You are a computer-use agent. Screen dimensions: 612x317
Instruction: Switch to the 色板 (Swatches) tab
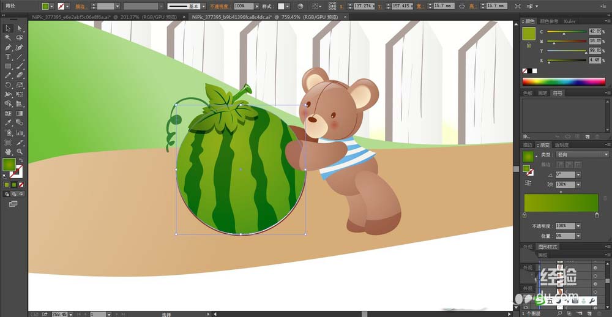click(x=528, y=93)
